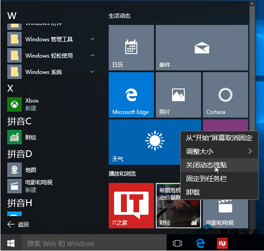Click the 返回 back button
The width and height of the screenshot is (264, 251).
[x=18, y=224]
